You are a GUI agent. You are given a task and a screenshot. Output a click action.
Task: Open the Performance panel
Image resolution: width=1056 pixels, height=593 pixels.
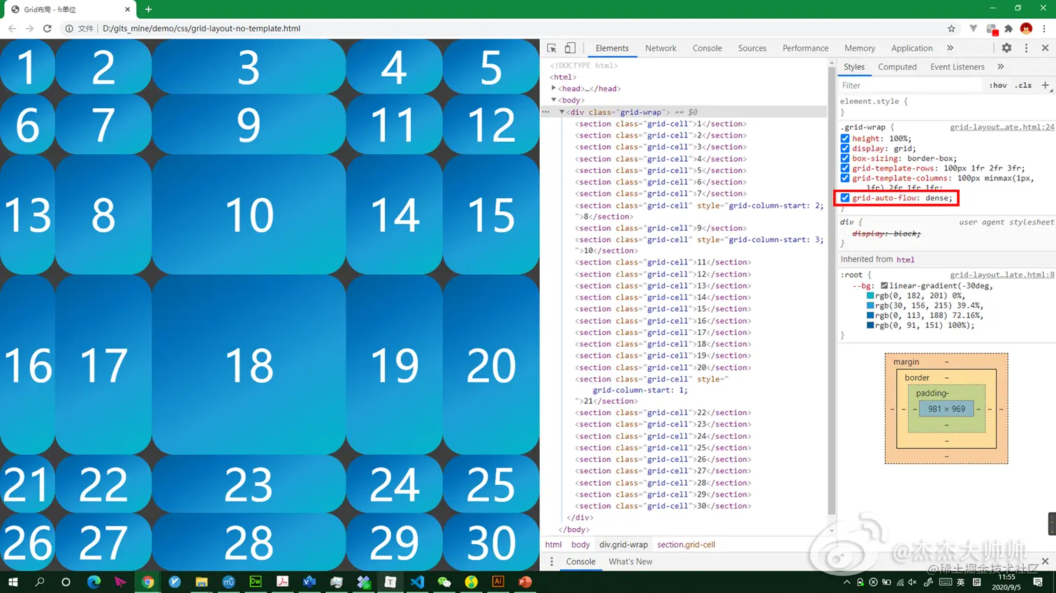(x=805, y=48)
